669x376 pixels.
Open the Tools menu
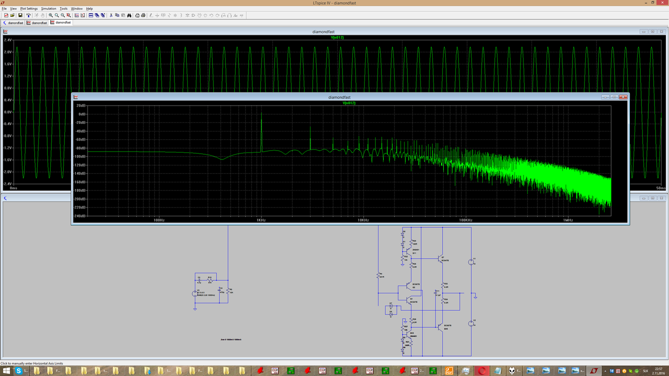64,9
